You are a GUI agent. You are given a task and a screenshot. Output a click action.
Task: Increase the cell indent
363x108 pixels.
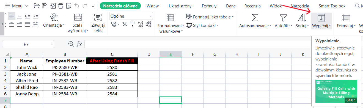(x=35, y=16)
